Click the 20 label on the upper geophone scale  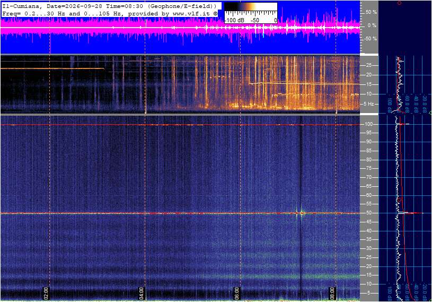(368, 75)
